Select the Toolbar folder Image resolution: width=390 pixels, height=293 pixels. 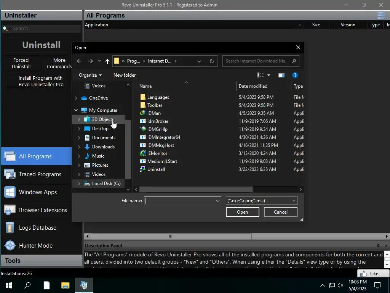pyautogui.click(x=151, y=105)
